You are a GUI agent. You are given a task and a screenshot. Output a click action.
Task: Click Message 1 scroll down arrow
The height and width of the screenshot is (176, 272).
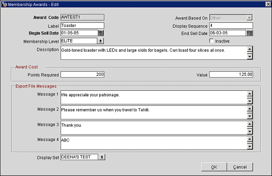coord(250,101)
